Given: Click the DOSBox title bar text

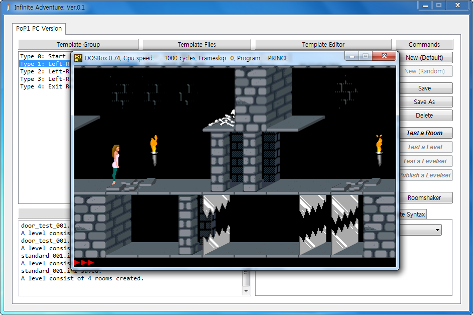Looking at the screenshot, I should [186, 58].
